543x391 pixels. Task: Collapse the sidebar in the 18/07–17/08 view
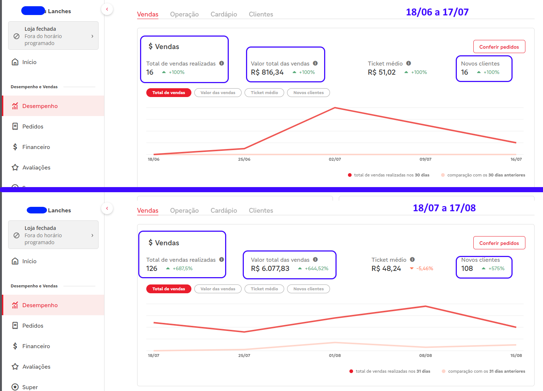tap(107, 208)
